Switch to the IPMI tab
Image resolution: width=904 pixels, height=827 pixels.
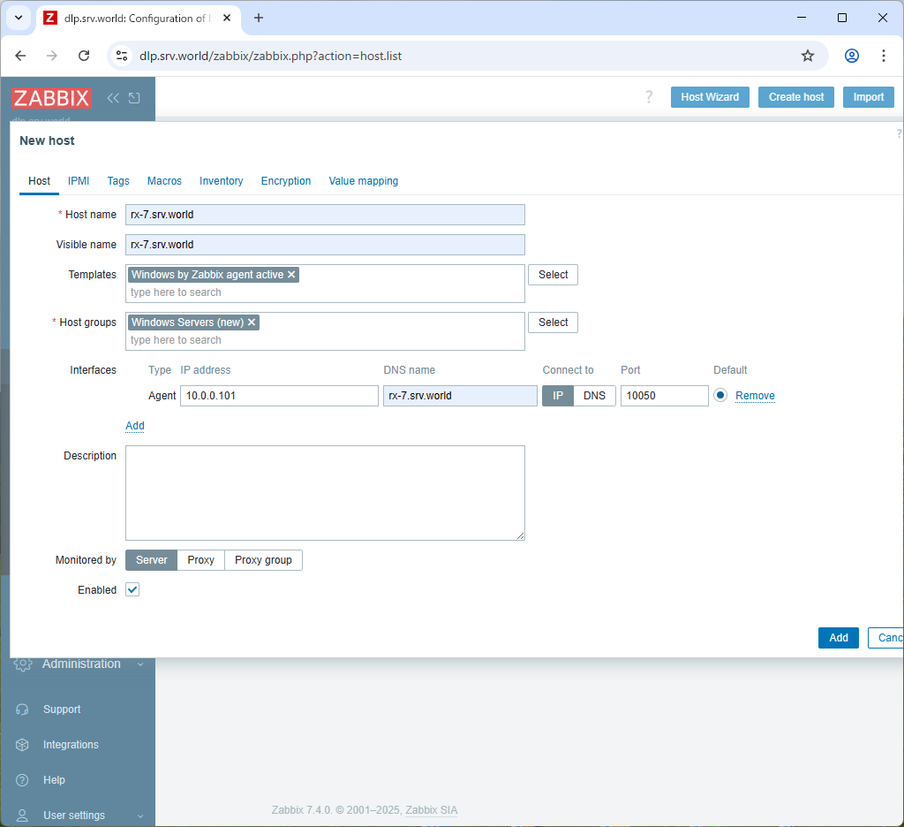tap(79, 181)
